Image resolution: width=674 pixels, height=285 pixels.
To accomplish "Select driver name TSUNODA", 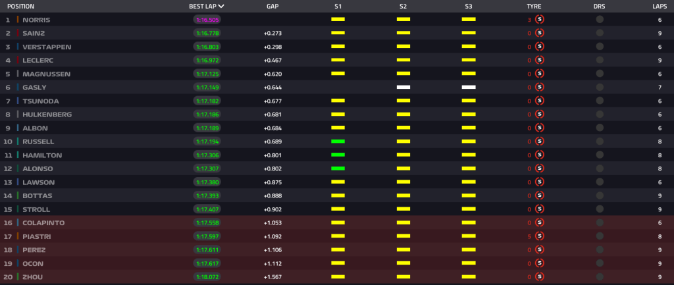I will coord(41,101).
